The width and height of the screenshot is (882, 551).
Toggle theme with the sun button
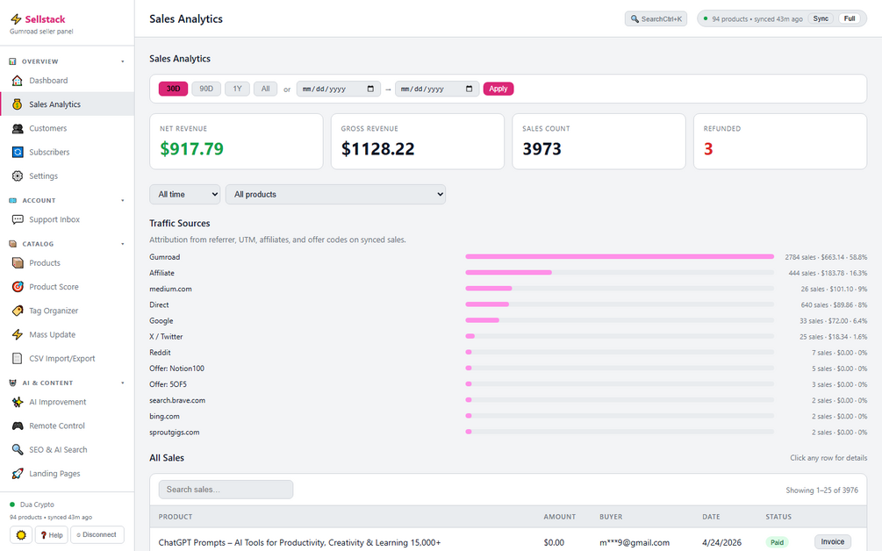(21, 534)
